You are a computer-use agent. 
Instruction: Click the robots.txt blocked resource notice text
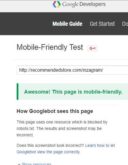[62, 128]
